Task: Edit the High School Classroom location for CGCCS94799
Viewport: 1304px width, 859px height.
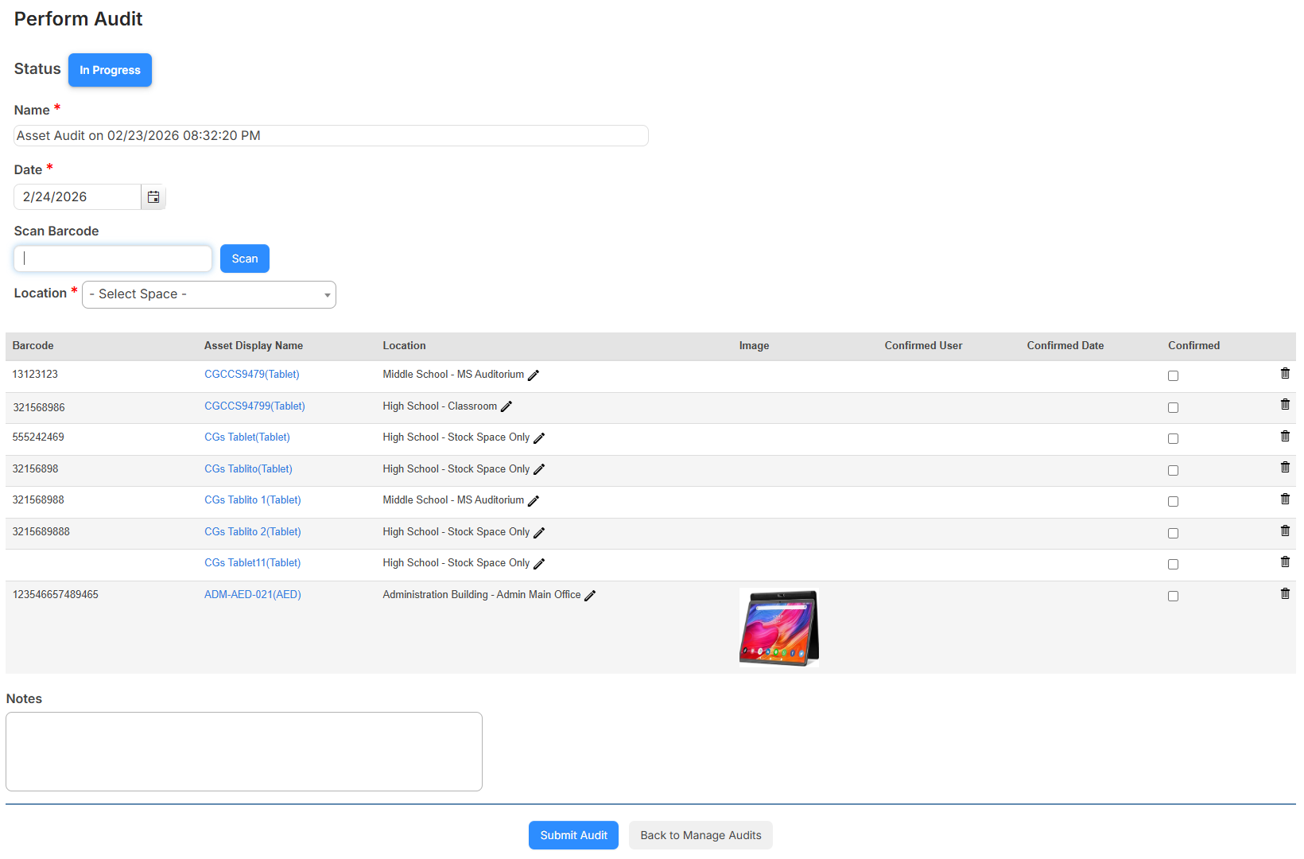Action: coord(507,406)
